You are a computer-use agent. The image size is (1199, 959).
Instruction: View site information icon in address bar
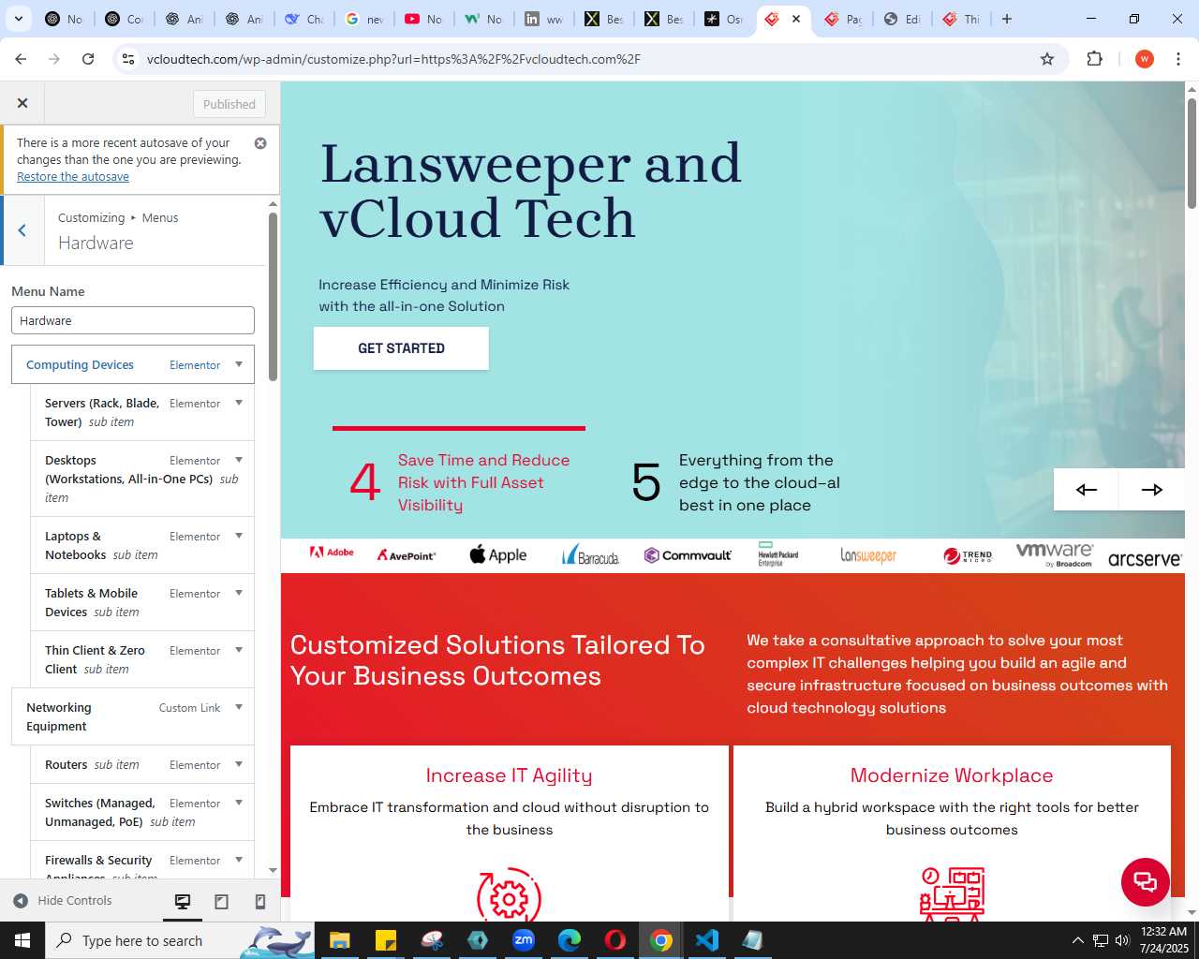pos(128,59)
